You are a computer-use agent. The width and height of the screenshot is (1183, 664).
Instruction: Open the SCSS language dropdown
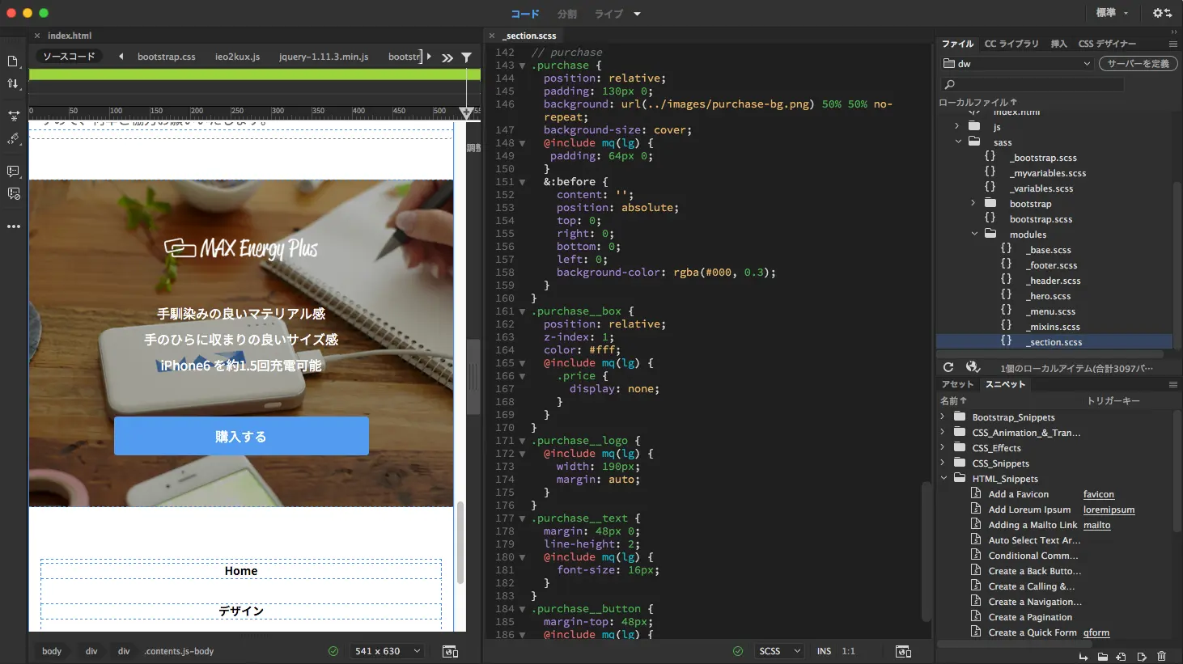click(x=779, y=651)
